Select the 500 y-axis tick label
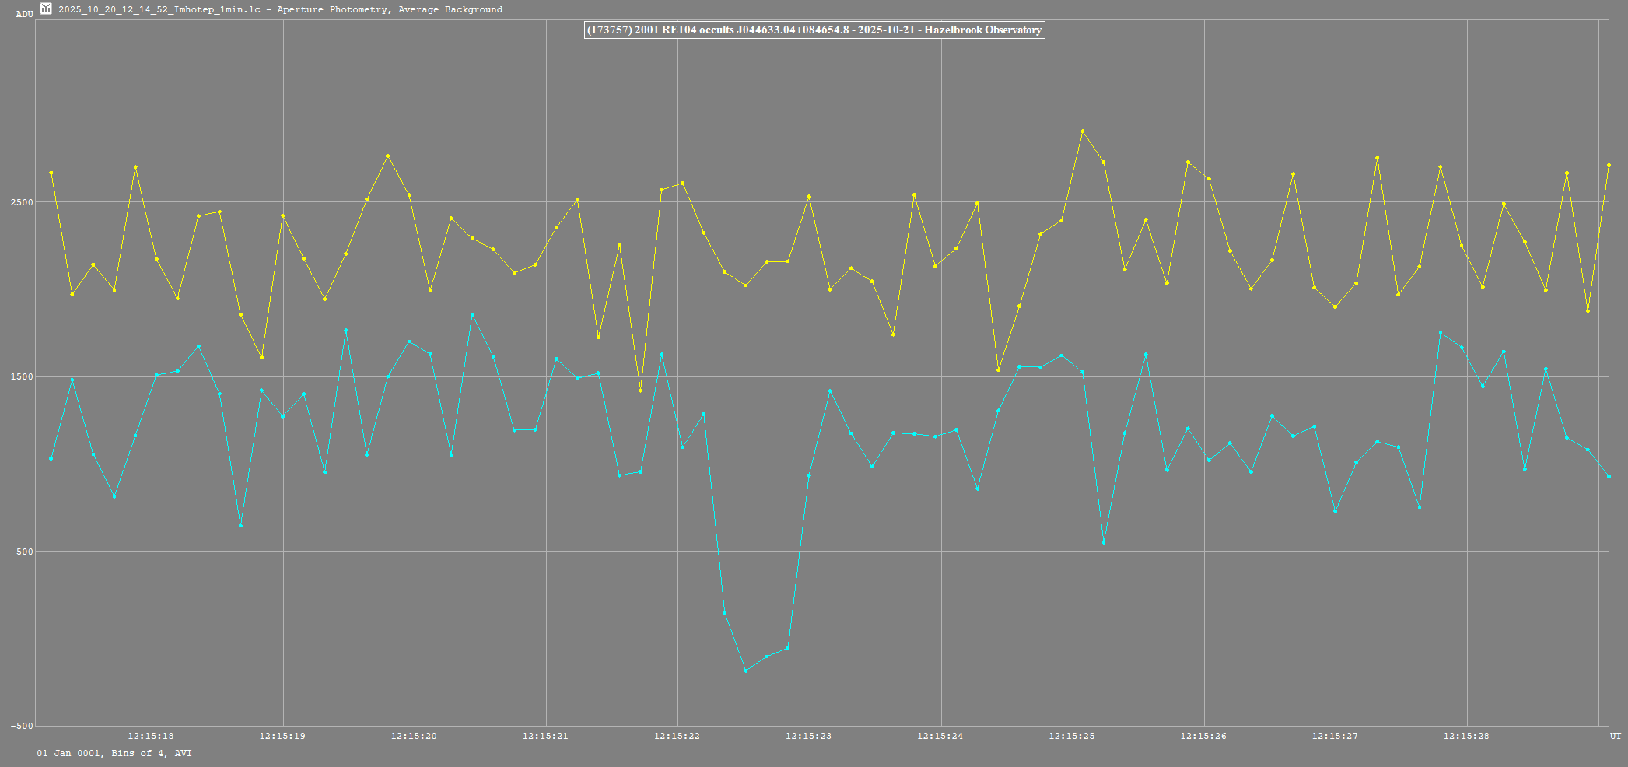1628x767 pixels. tap(24, 552)
